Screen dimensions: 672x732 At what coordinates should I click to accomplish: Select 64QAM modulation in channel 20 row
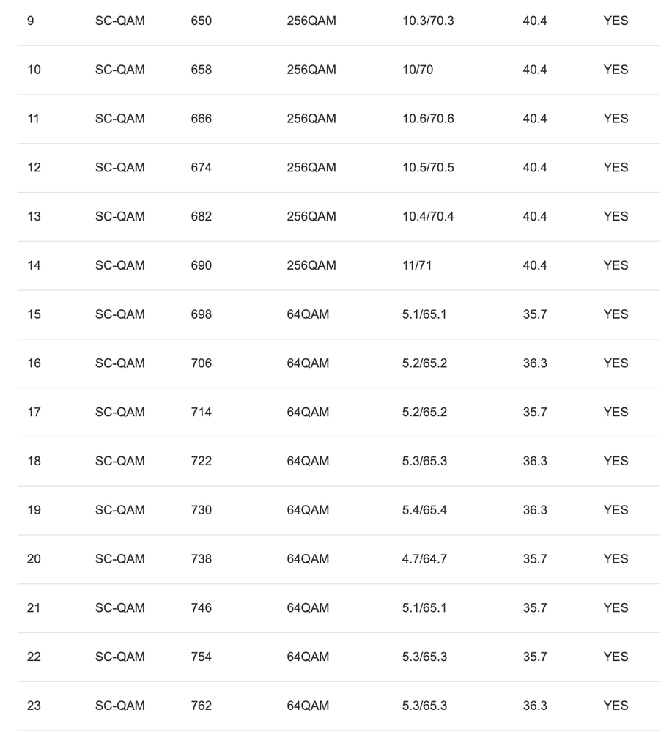pos(308,559)
